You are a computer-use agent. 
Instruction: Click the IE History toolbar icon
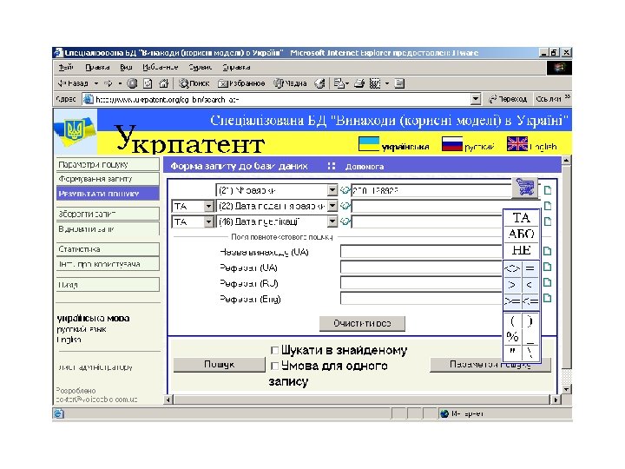tap(319, 83)
